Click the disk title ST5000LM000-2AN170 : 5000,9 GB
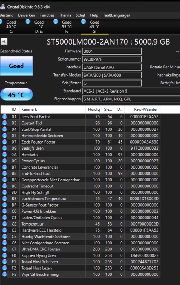This screenshot has width=180, height=285. tap(108, 42)
